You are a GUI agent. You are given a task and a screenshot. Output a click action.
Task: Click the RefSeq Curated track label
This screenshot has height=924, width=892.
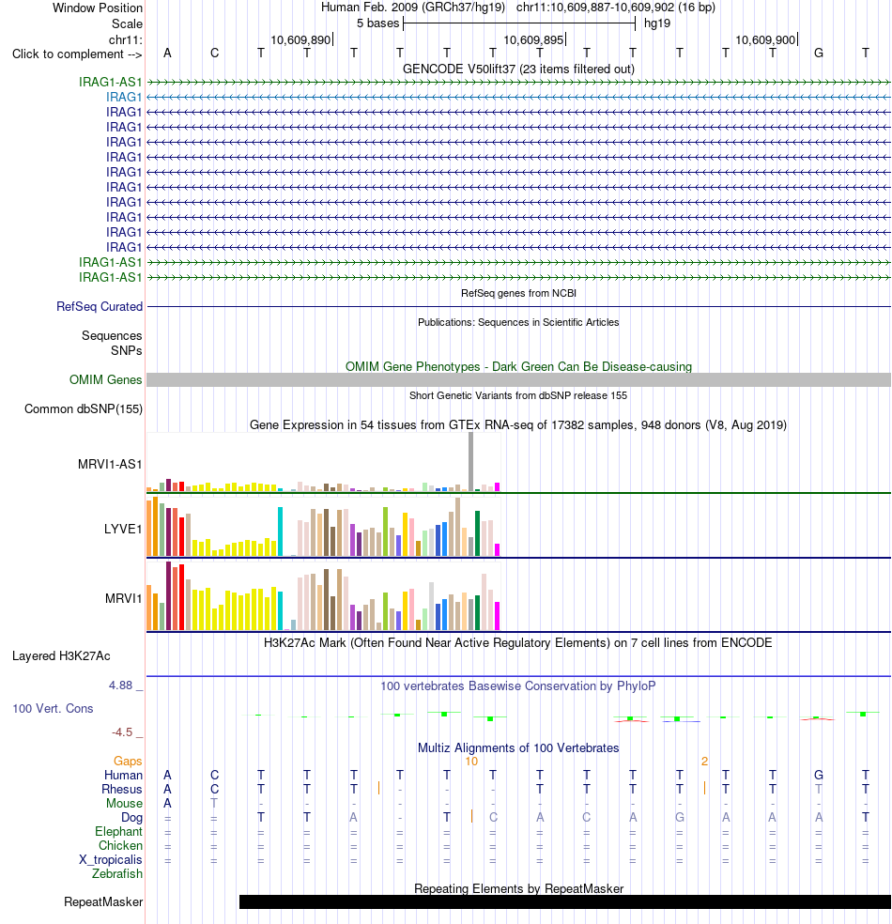pos(99,306)
